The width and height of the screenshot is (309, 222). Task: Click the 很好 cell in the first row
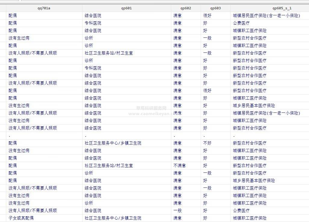(206, 15)
